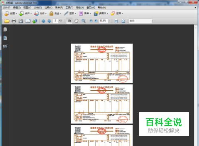Open the Window (窗口) menu
199x146 pixels.
91,8
